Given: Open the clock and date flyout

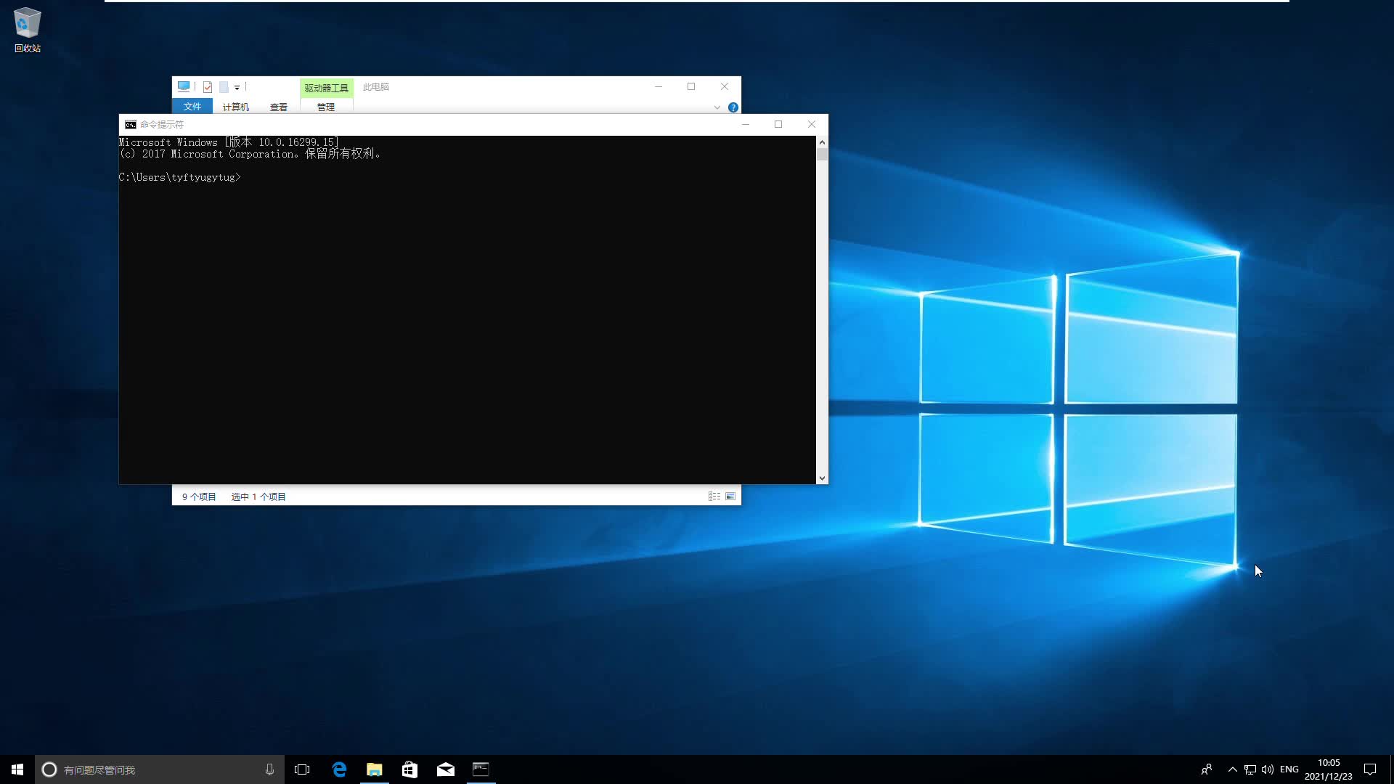Looking at the screenshot, I should 1329,769.
